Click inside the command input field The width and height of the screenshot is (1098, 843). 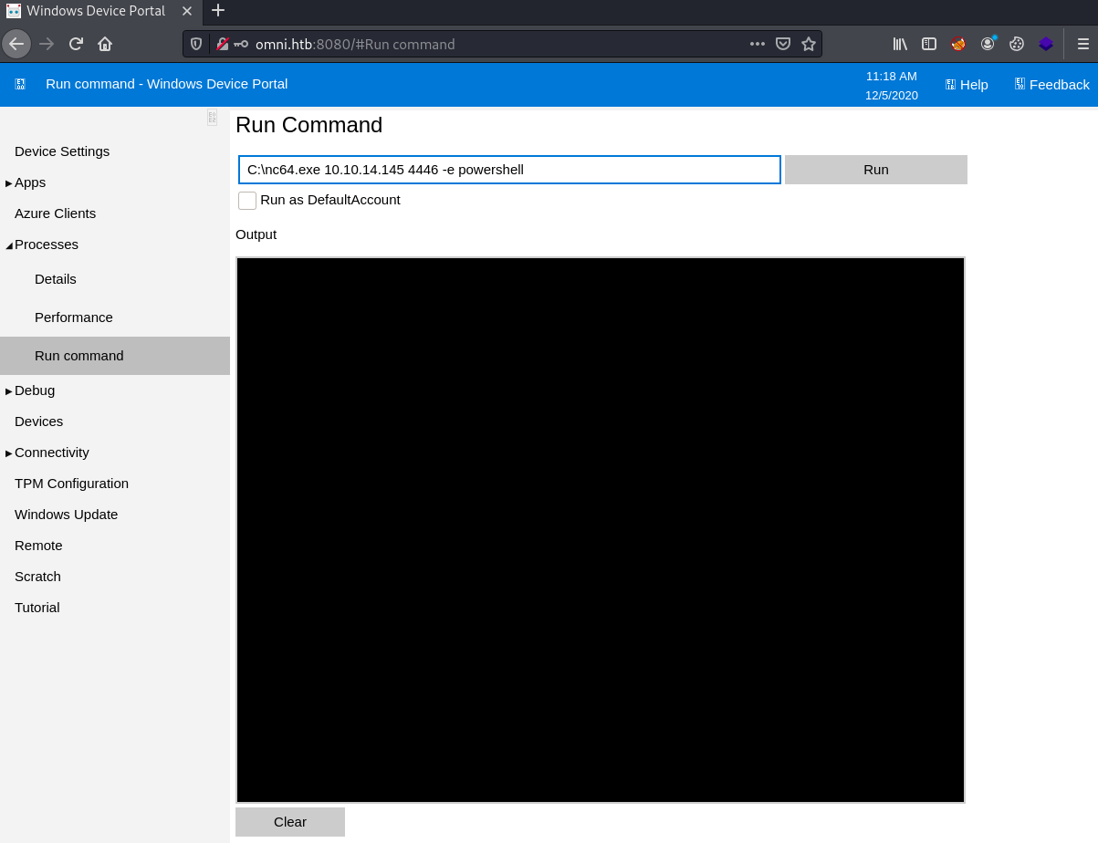pos(508,169)
